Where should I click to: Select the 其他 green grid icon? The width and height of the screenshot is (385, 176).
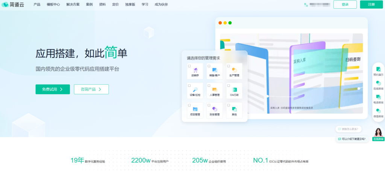(234, 109)
